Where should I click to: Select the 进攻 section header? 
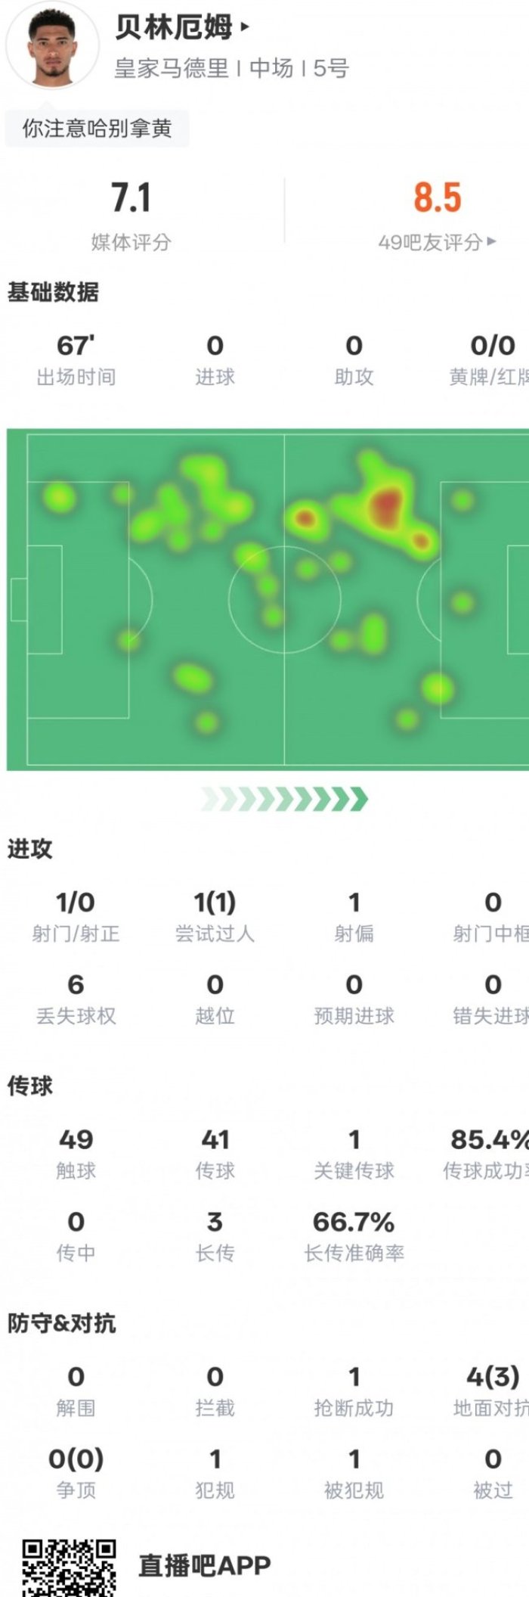(30, 849)
